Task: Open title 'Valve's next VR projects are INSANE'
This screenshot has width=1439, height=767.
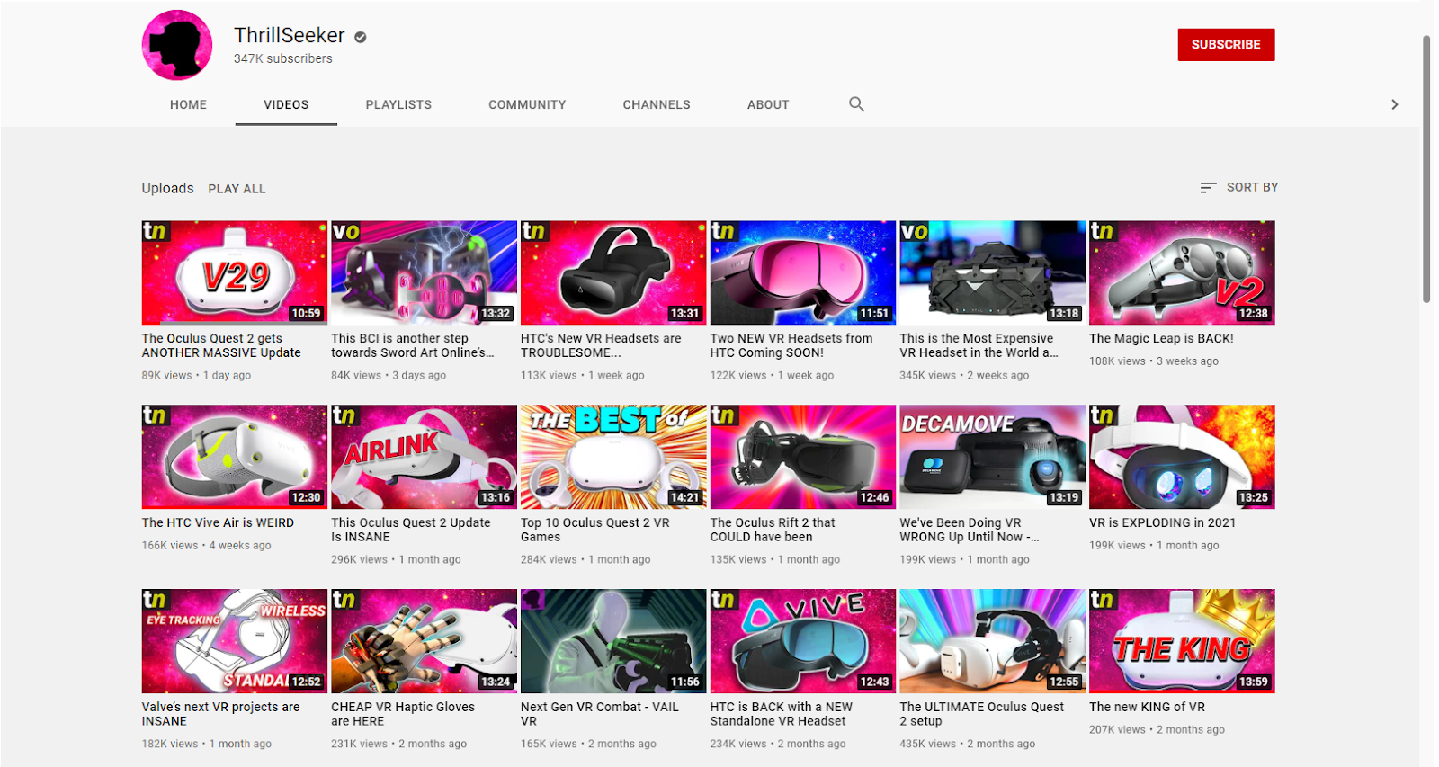Action: click(x=220, y=714)
